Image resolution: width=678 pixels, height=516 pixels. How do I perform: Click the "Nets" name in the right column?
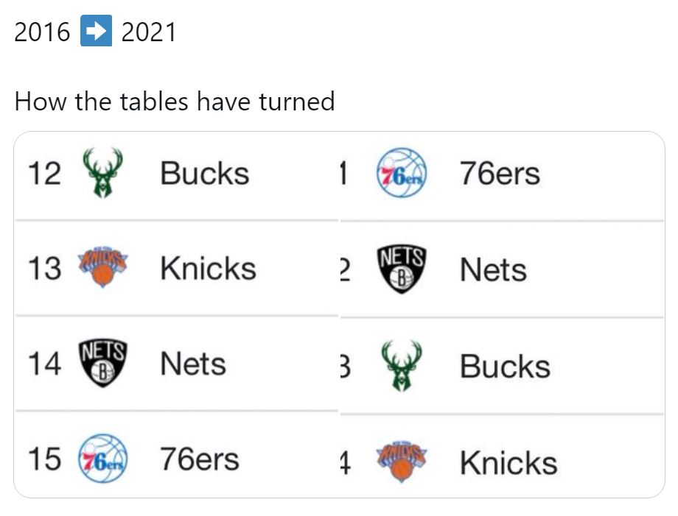[493, 270]
